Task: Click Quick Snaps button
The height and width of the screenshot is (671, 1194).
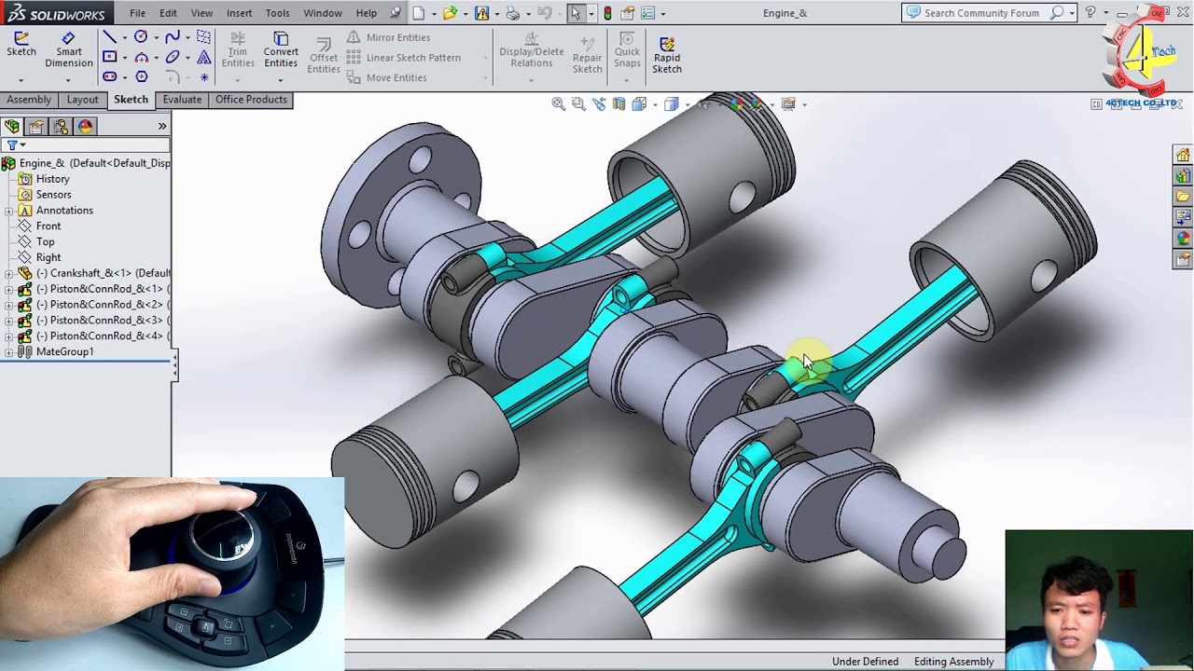Action: (627, 50)
